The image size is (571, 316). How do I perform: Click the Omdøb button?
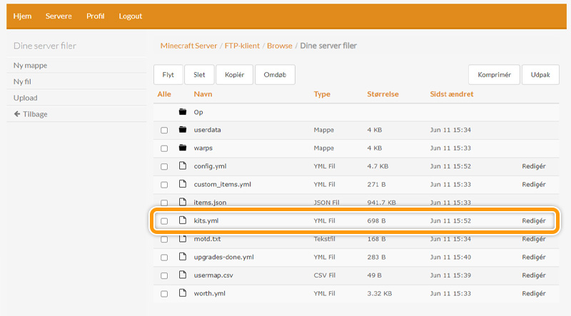point(275,75)
